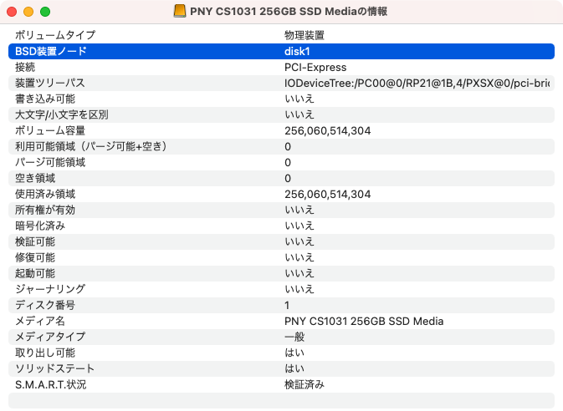The width and height of the screenshot is (563, 411).
Task: Click the 一般 media type value
Action: pos(294,337)
